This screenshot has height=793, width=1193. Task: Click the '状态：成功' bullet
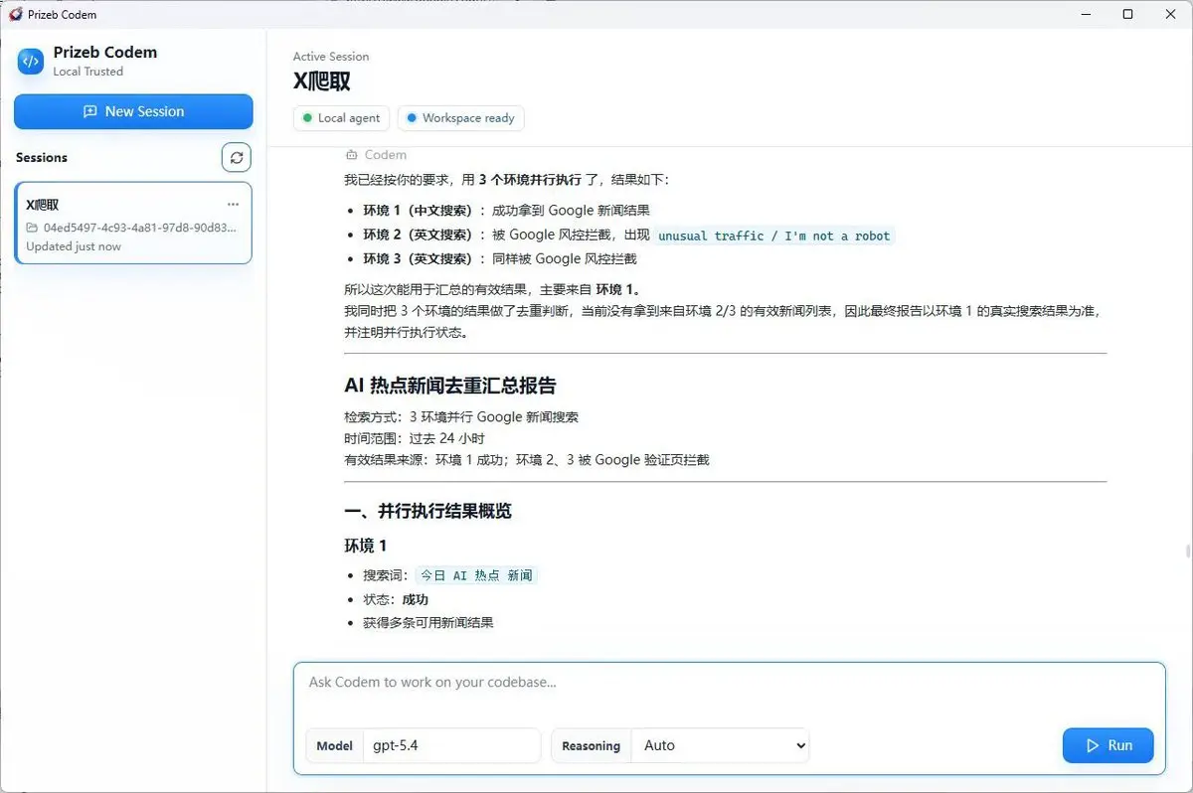(396, 599)
